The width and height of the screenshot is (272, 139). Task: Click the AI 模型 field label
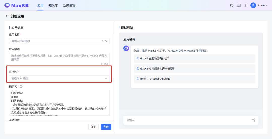click(x=13, y=72)
